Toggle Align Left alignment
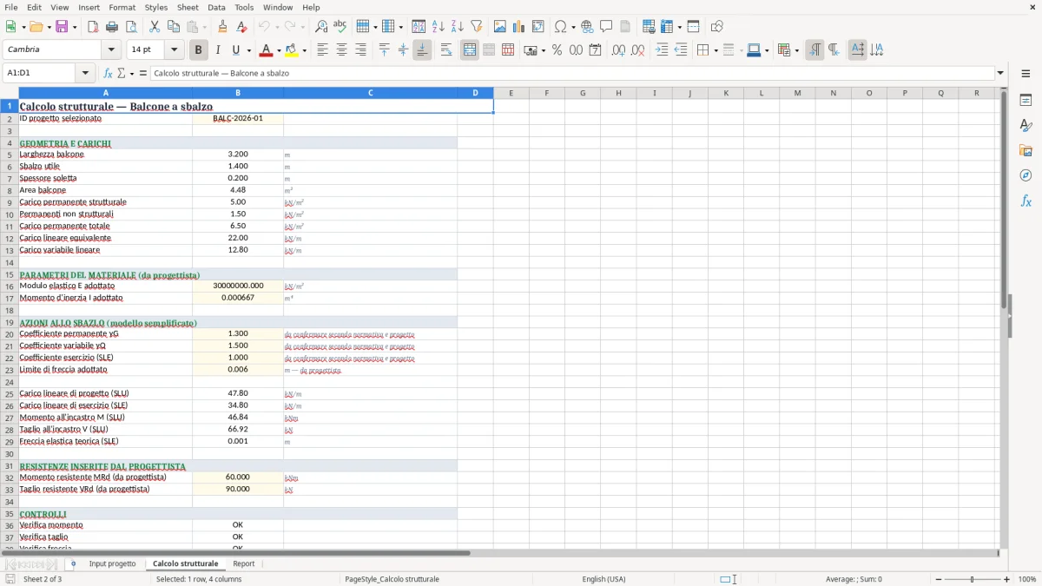The width and height of the screenshot is (1042, 586). [322, 50]
